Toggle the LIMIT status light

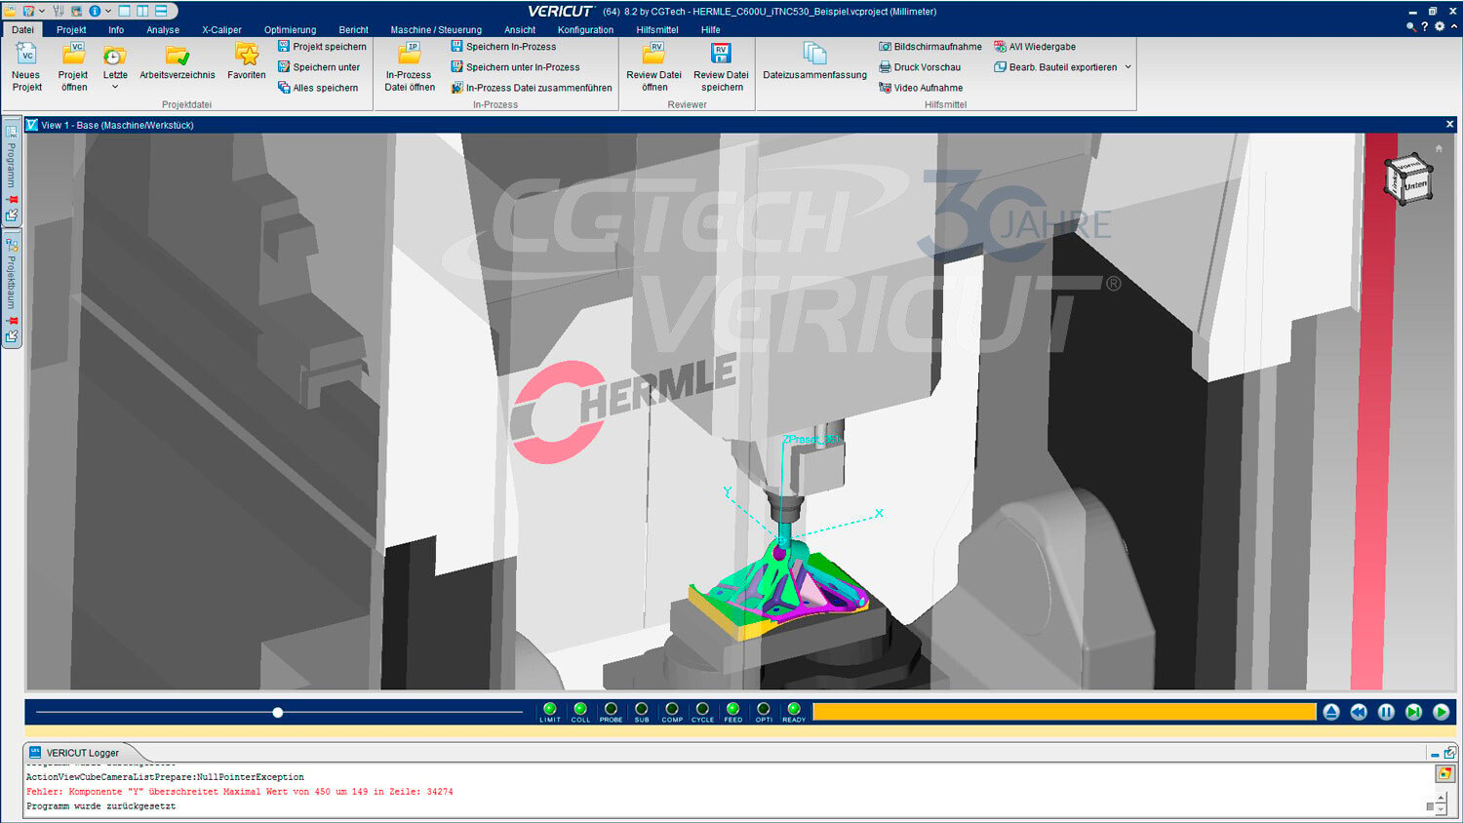point(550,709)
